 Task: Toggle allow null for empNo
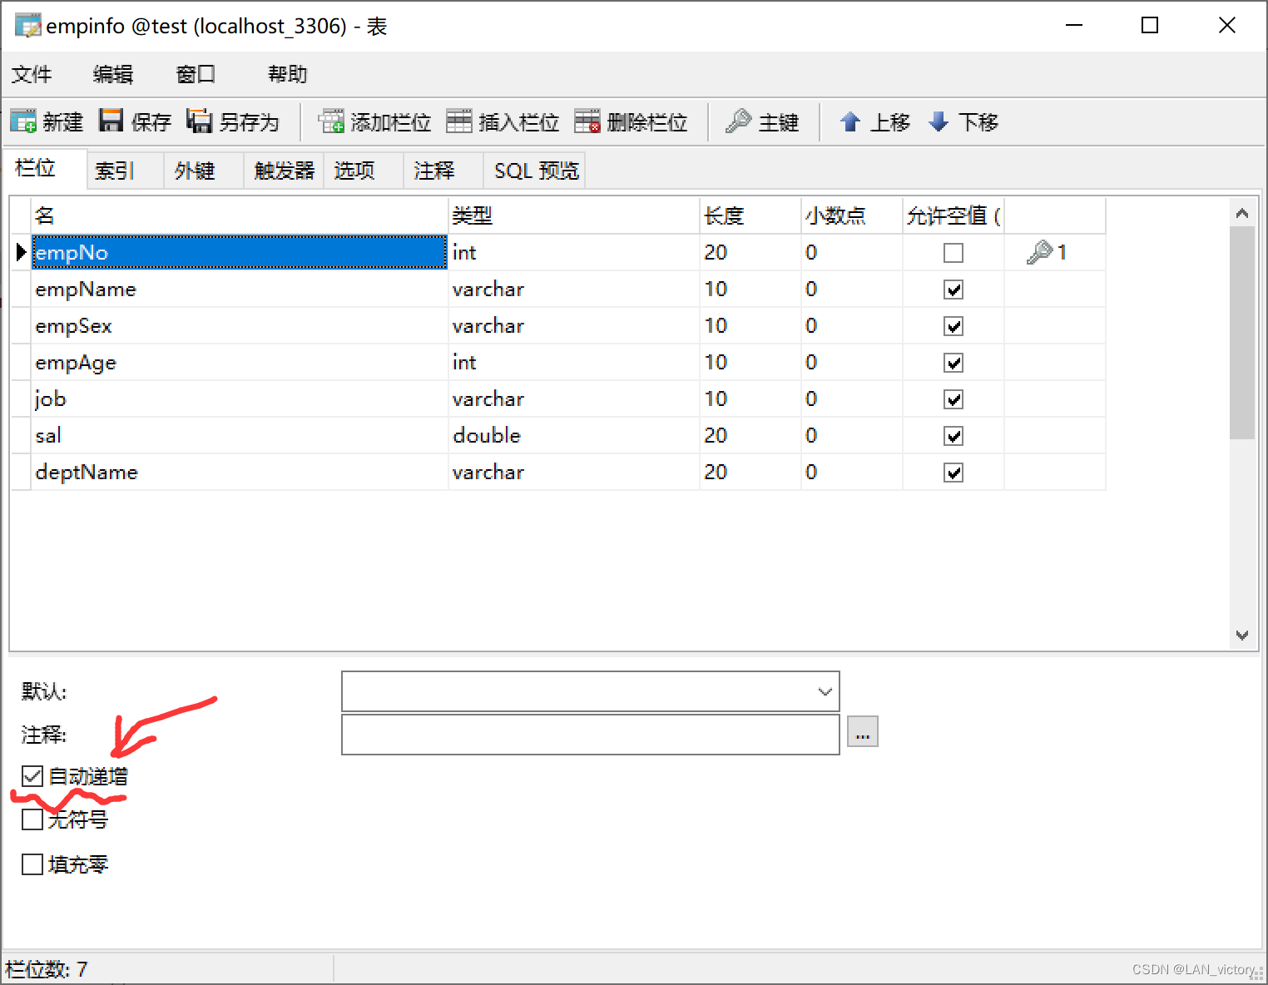953,253
